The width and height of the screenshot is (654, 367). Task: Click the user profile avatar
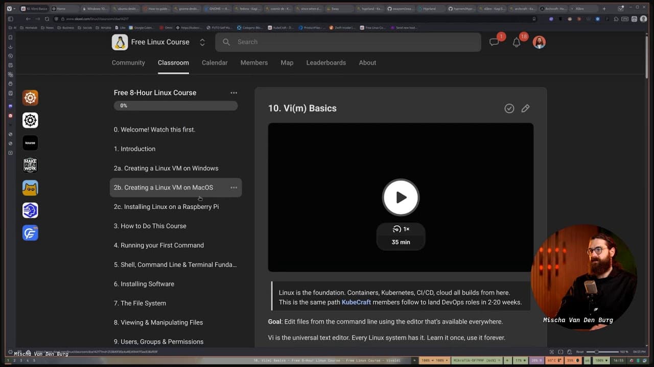coord(539,42)
